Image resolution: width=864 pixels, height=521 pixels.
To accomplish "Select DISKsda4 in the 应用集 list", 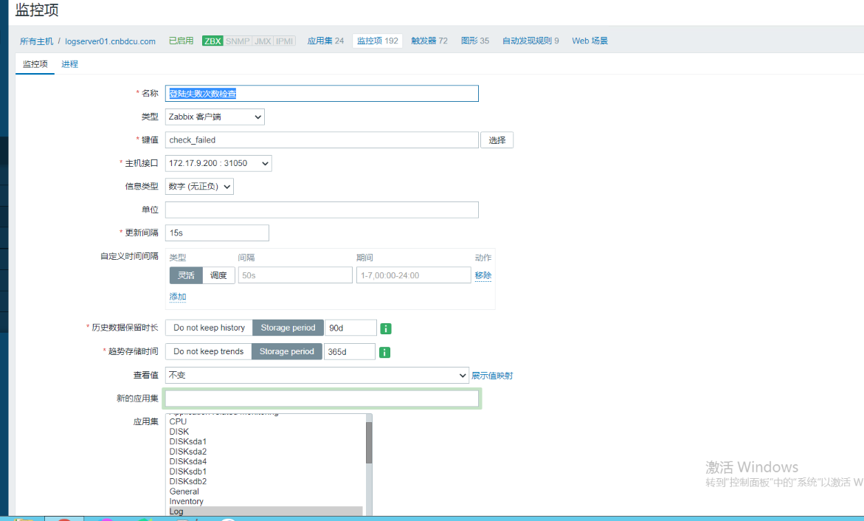I will tap(266, 461).
